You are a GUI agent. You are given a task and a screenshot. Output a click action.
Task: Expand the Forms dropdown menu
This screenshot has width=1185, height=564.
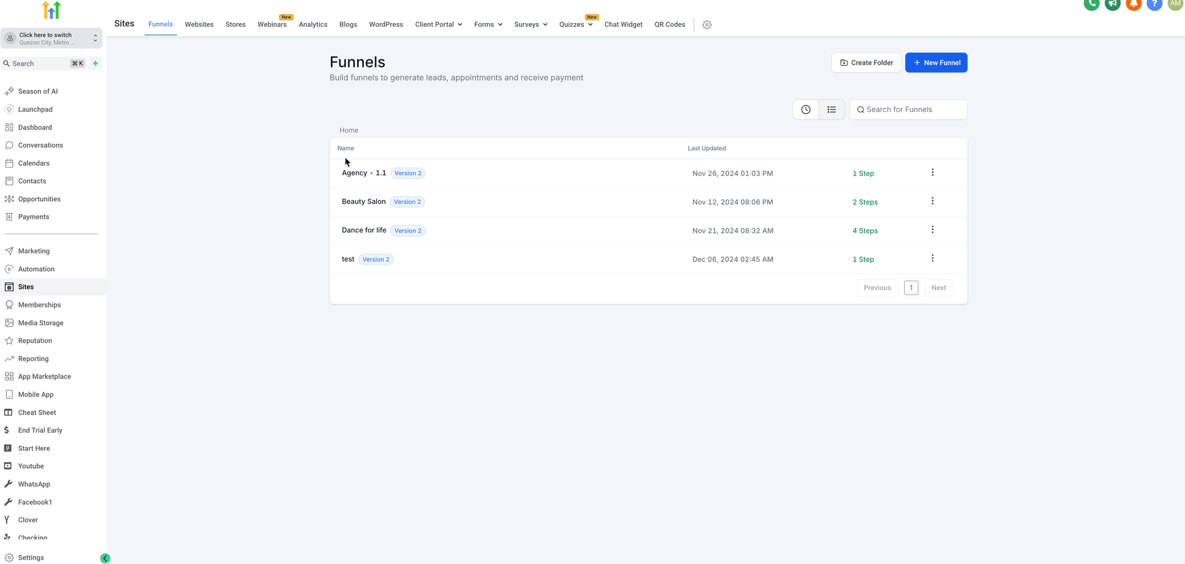click(488, 24)
